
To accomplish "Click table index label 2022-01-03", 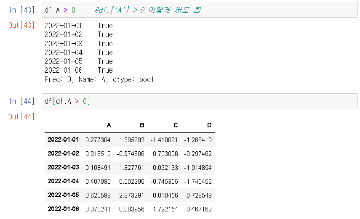I will [63, 167].
